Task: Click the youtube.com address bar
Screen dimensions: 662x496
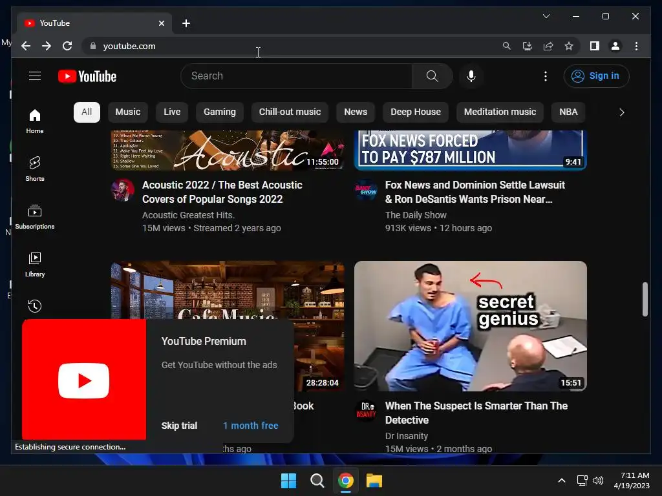Action: pyautogui.click(x=292, y=46)
